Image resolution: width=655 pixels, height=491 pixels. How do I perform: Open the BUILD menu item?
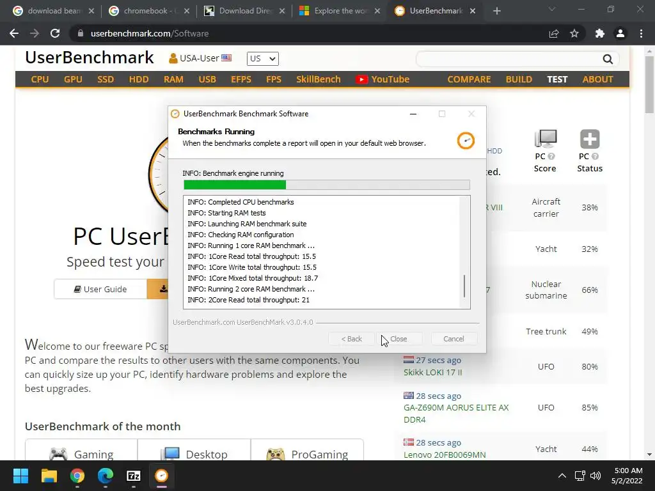519,79
